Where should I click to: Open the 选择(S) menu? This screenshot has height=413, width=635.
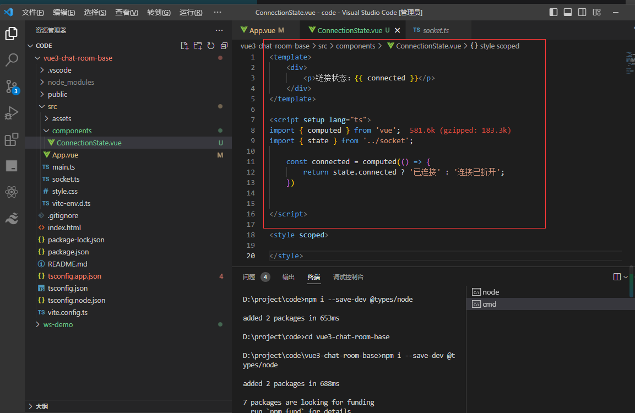click(x=95, y=12)
